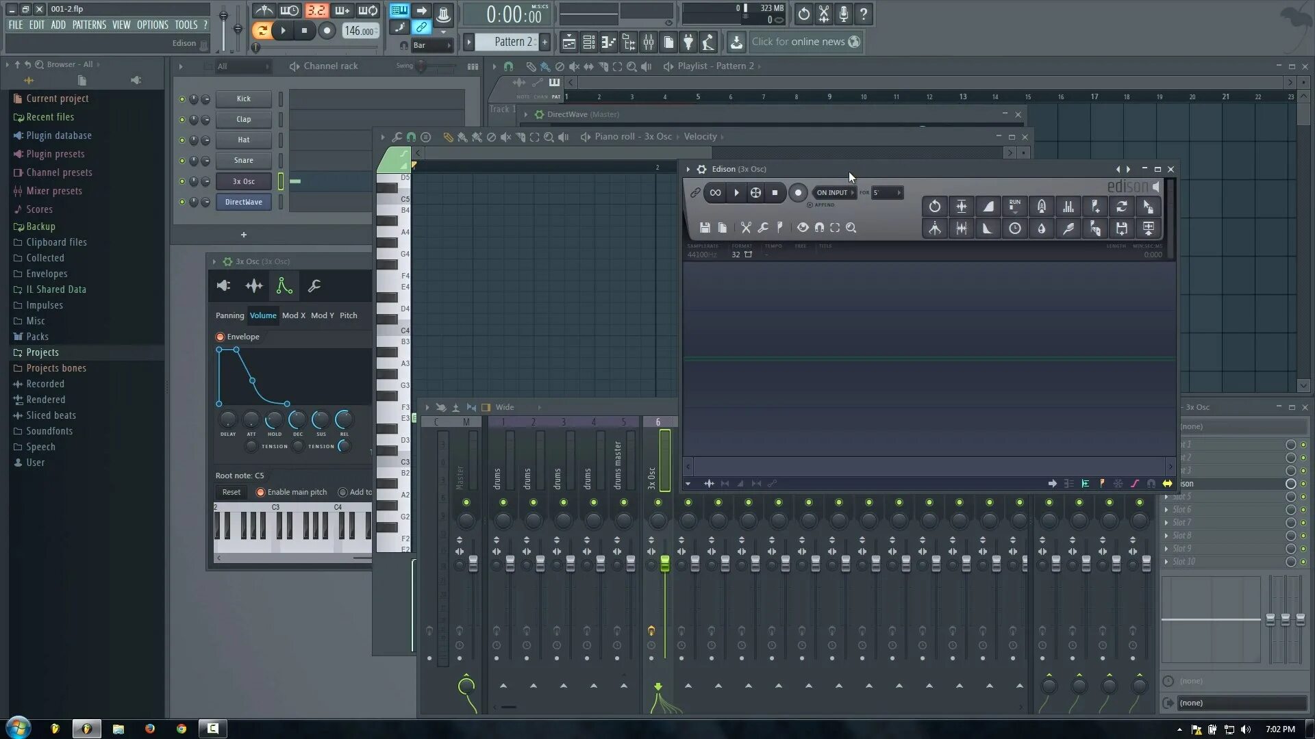Toggle the Enable main pitch checkbox

(x=261, y=492)
